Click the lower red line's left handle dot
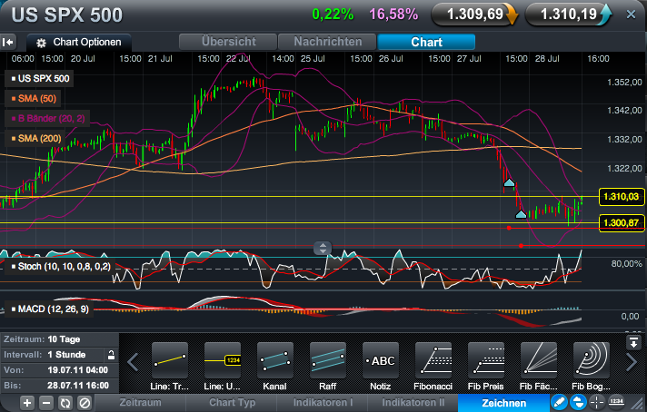Viewport: 647px width, 412px height. point(522,246)
